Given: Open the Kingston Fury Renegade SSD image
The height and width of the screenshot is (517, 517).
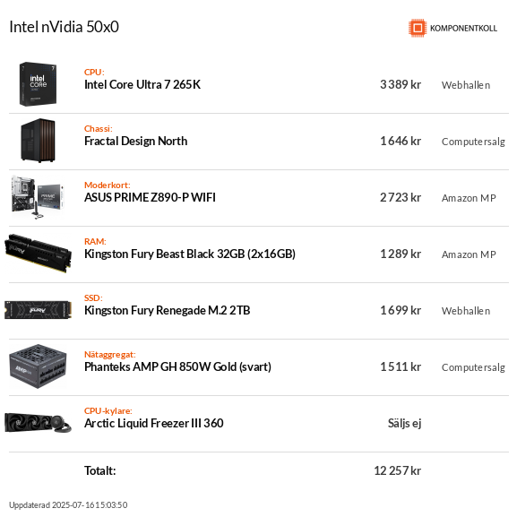Looking at the screenshot, I should [x=38, y=310].
